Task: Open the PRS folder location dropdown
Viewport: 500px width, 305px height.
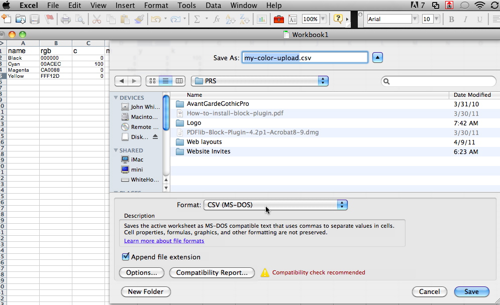Action: [260, 81]
